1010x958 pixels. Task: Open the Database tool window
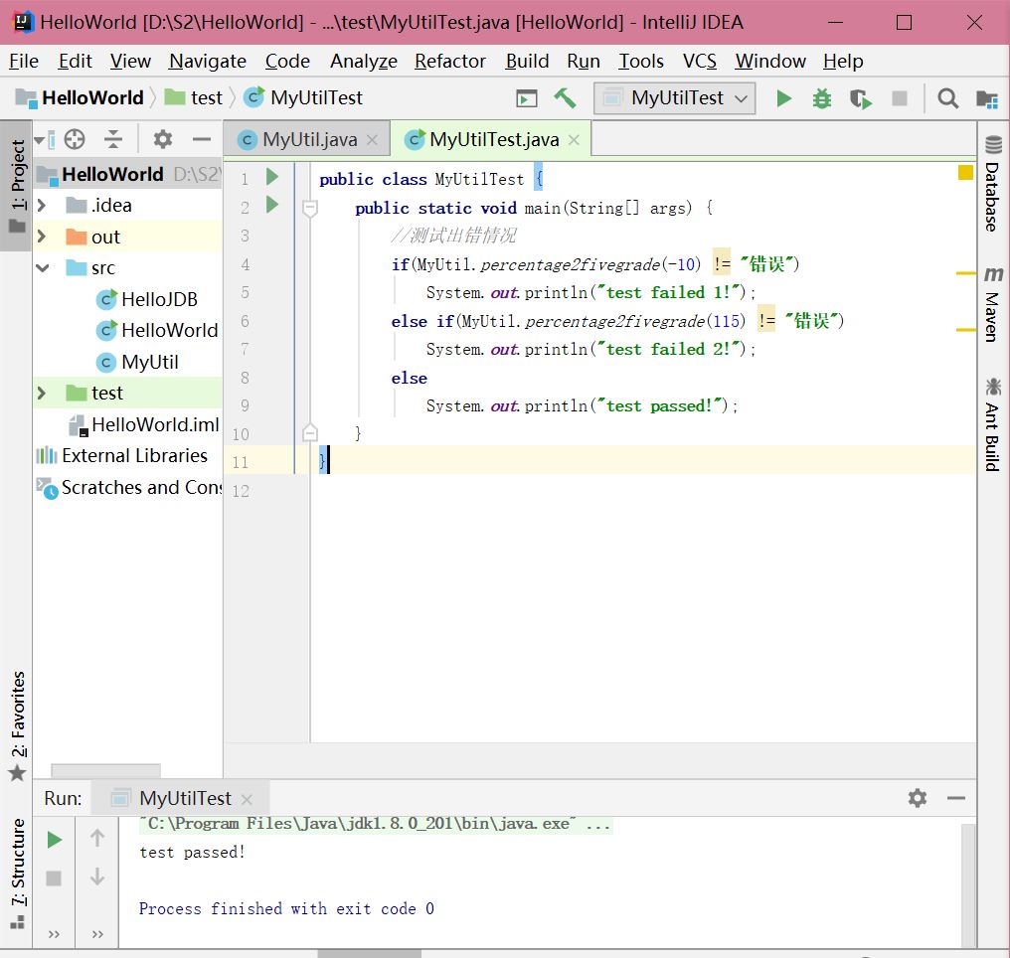click(993, 184)
